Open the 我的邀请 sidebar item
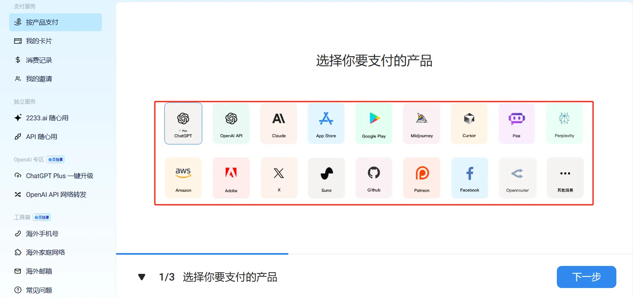633x298 pixels. click(39, 79)
